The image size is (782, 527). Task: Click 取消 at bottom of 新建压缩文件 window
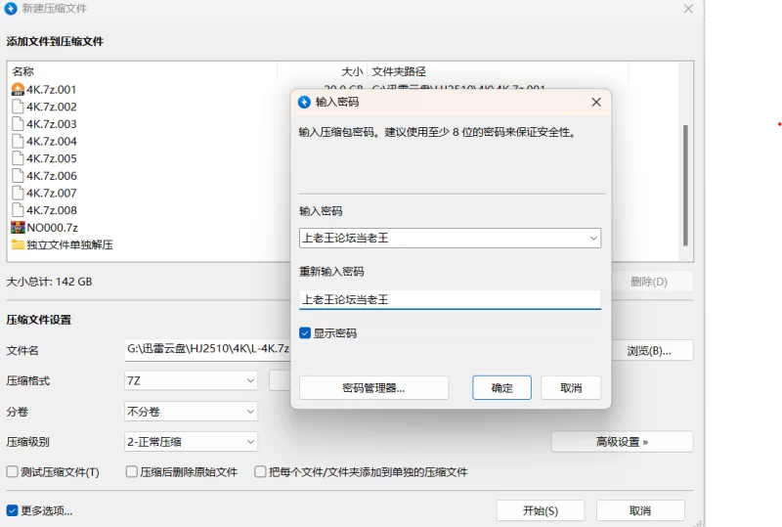pyautogui.click(x=640, y=510)
